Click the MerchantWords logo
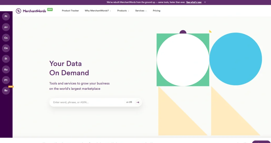This screenshot has height=143, width=271. coord(31,11)
